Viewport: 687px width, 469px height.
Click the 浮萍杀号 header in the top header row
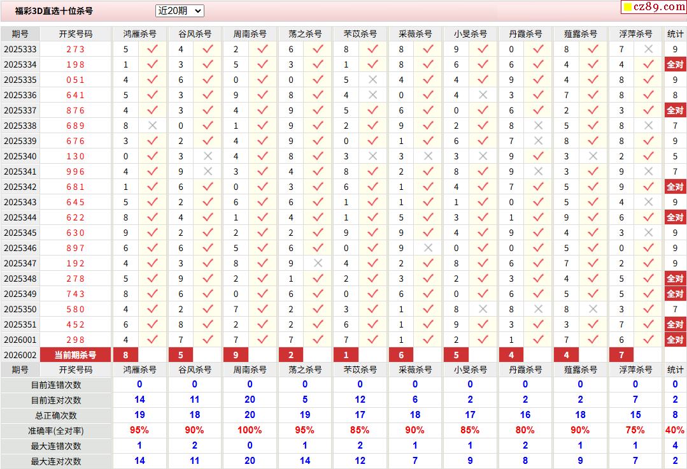[635, 34]
